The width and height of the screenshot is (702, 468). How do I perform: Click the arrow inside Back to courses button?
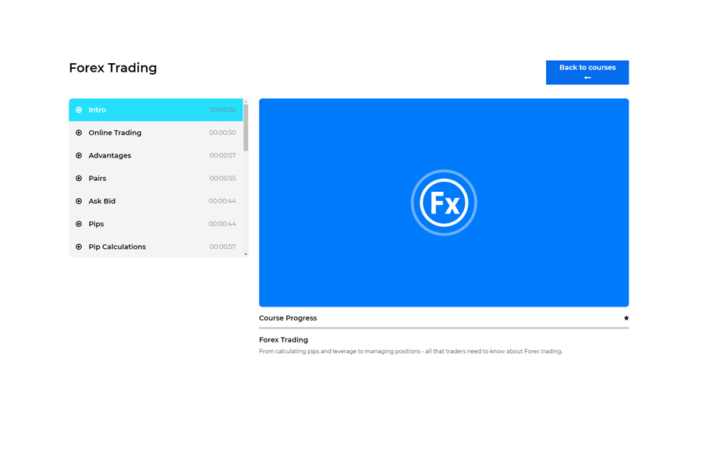point(587,78)
